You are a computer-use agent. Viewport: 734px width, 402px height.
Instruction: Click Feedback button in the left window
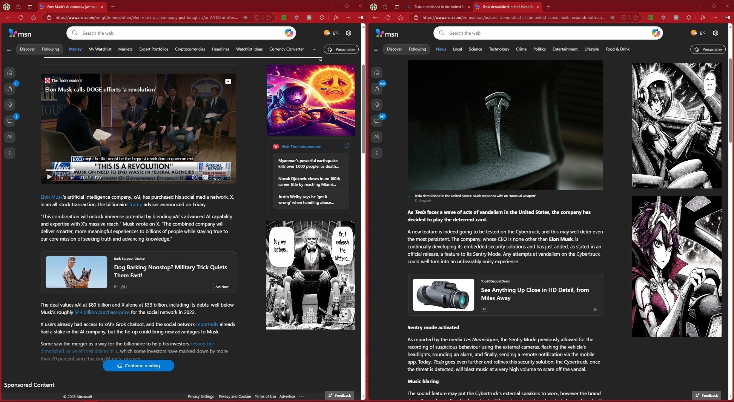[339, 395]
